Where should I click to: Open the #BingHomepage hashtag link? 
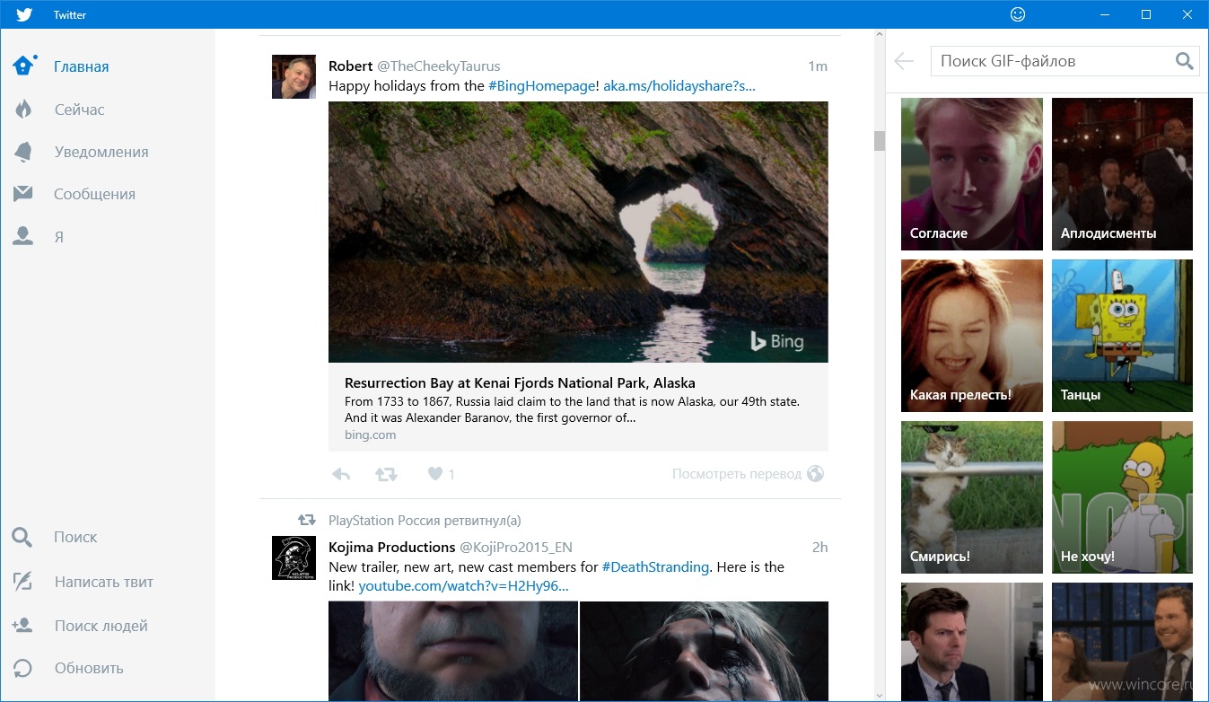(x=541, y=86)
